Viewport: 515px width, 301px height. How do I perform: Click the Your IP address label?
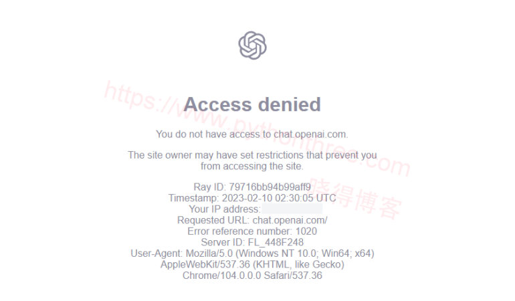225,209
